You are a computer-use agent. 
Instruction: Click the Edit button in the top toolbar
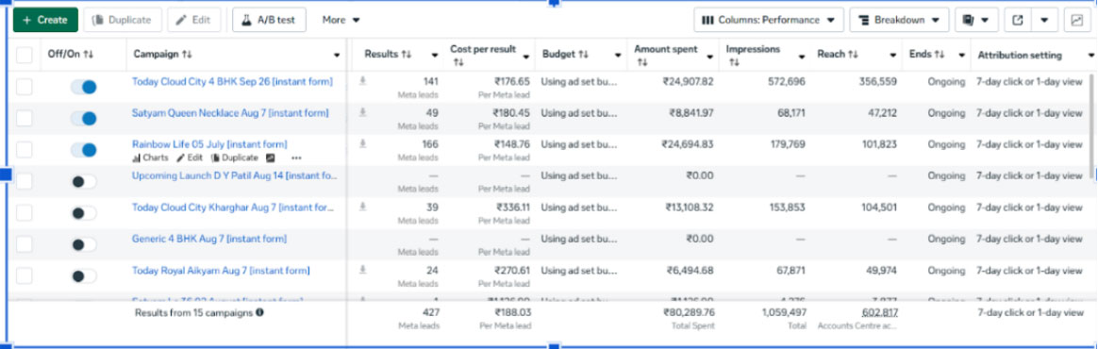click(194, 20)
